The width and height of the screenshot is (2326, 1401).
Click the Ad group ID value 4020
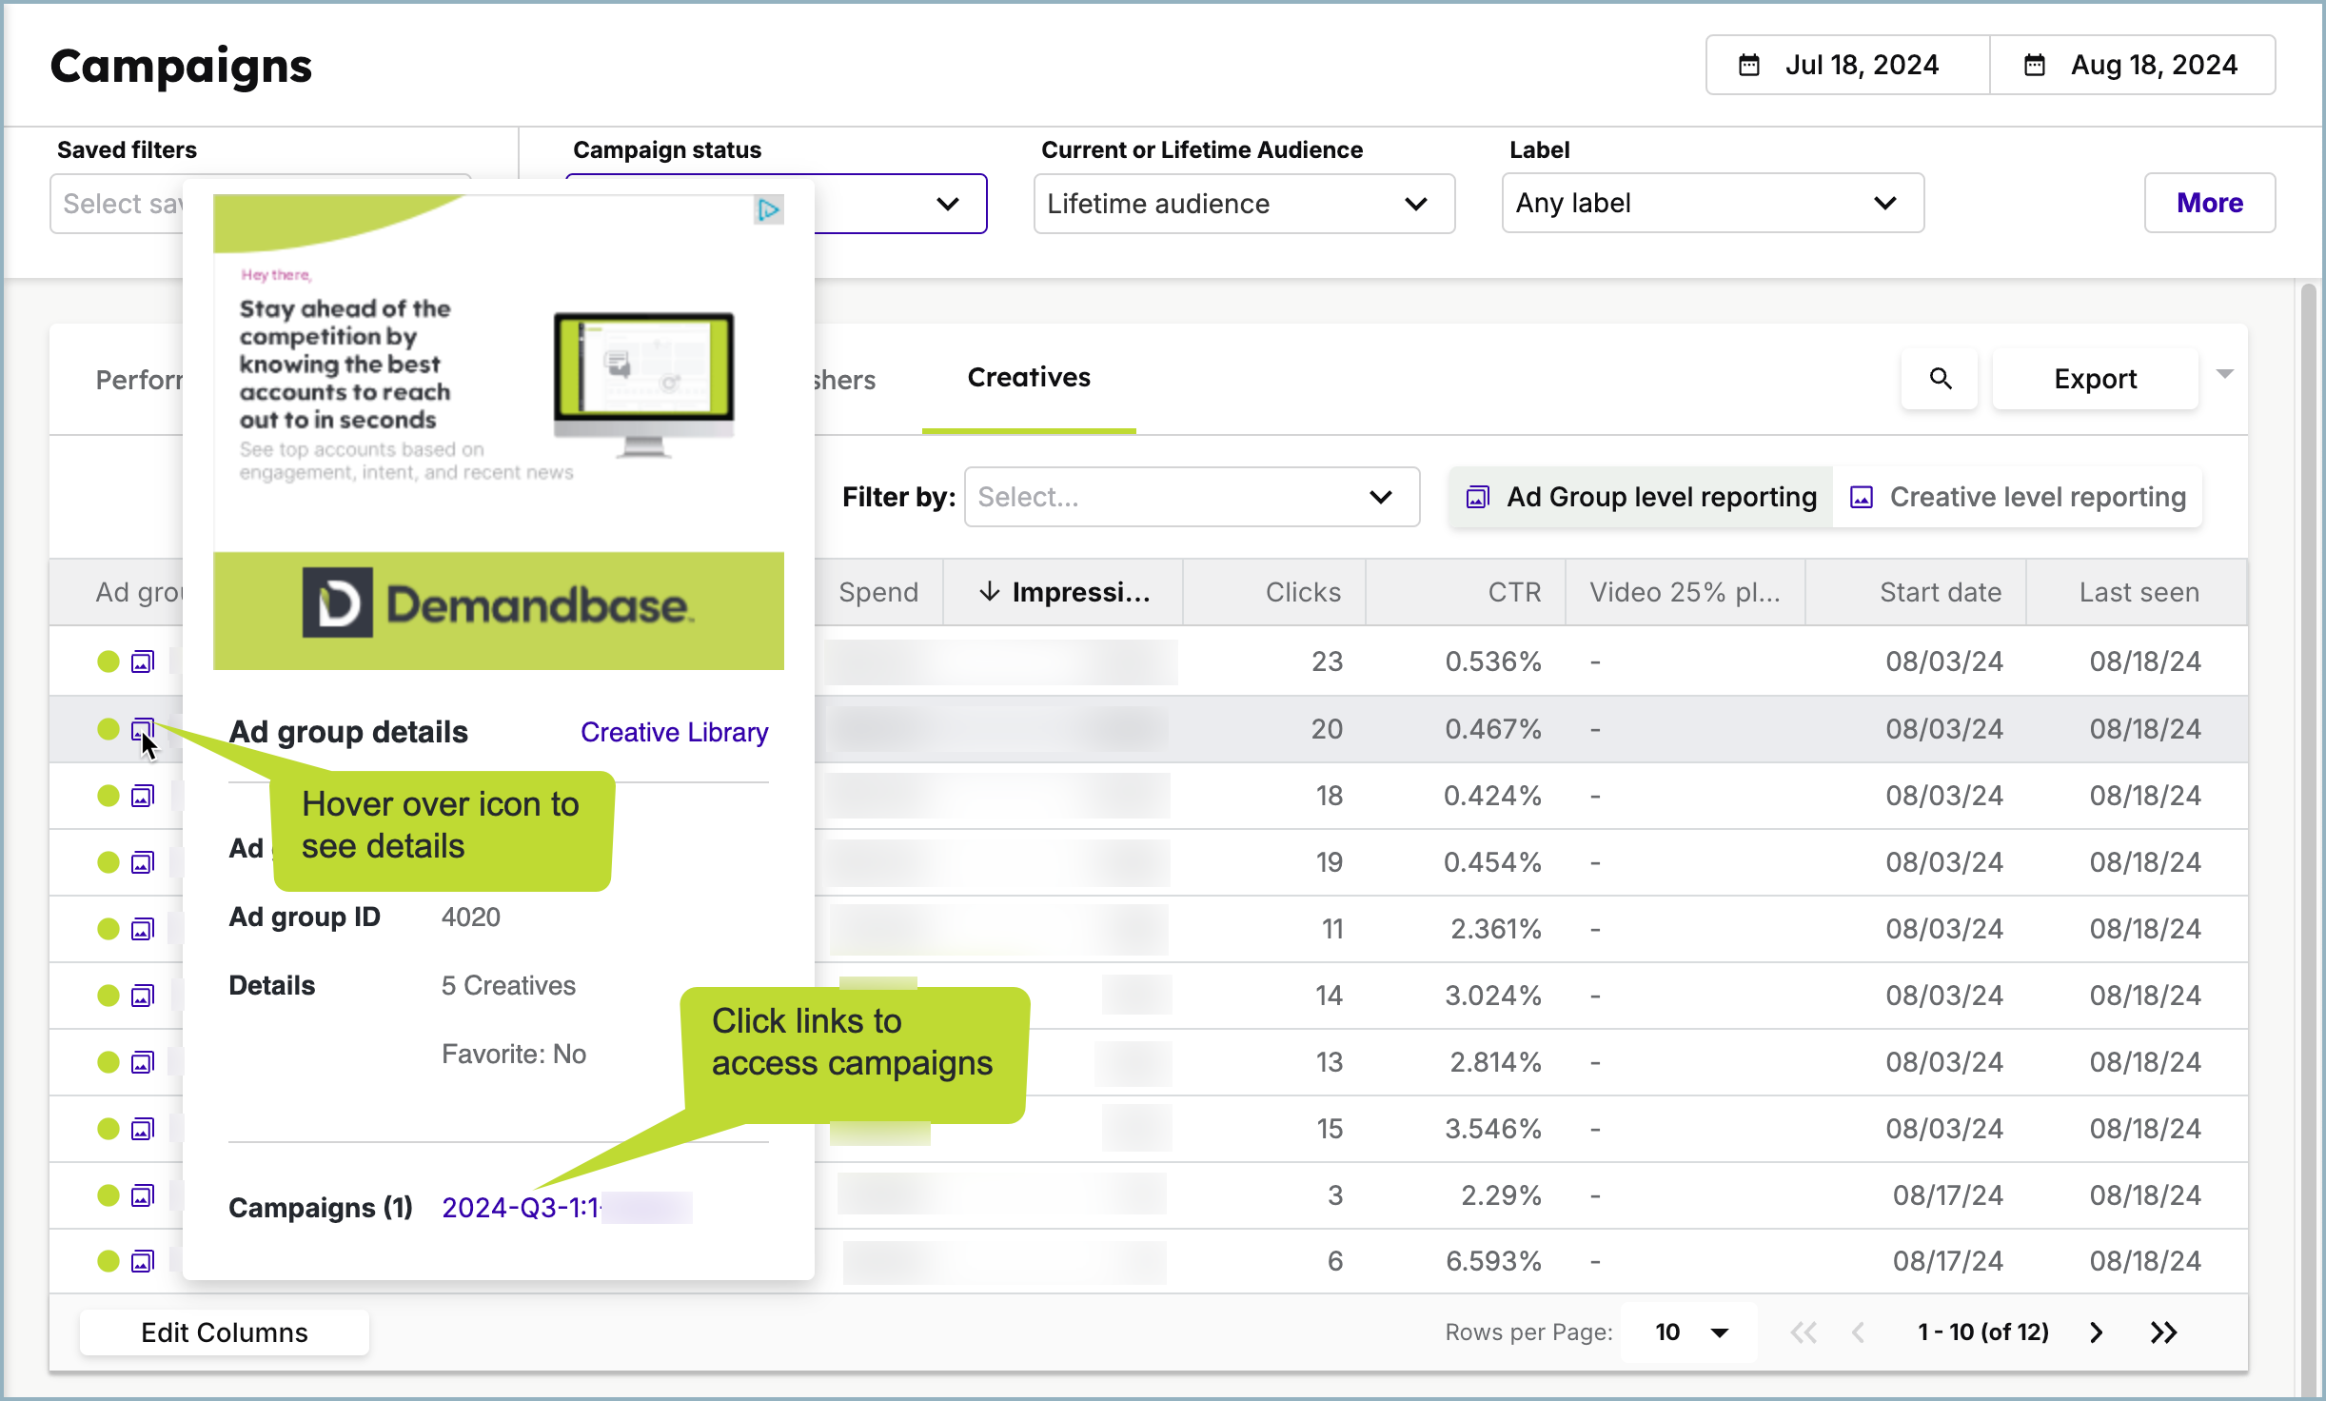coord(471,918)
